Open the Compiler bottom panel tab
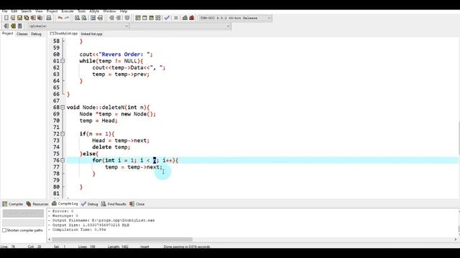 (13, 204)
